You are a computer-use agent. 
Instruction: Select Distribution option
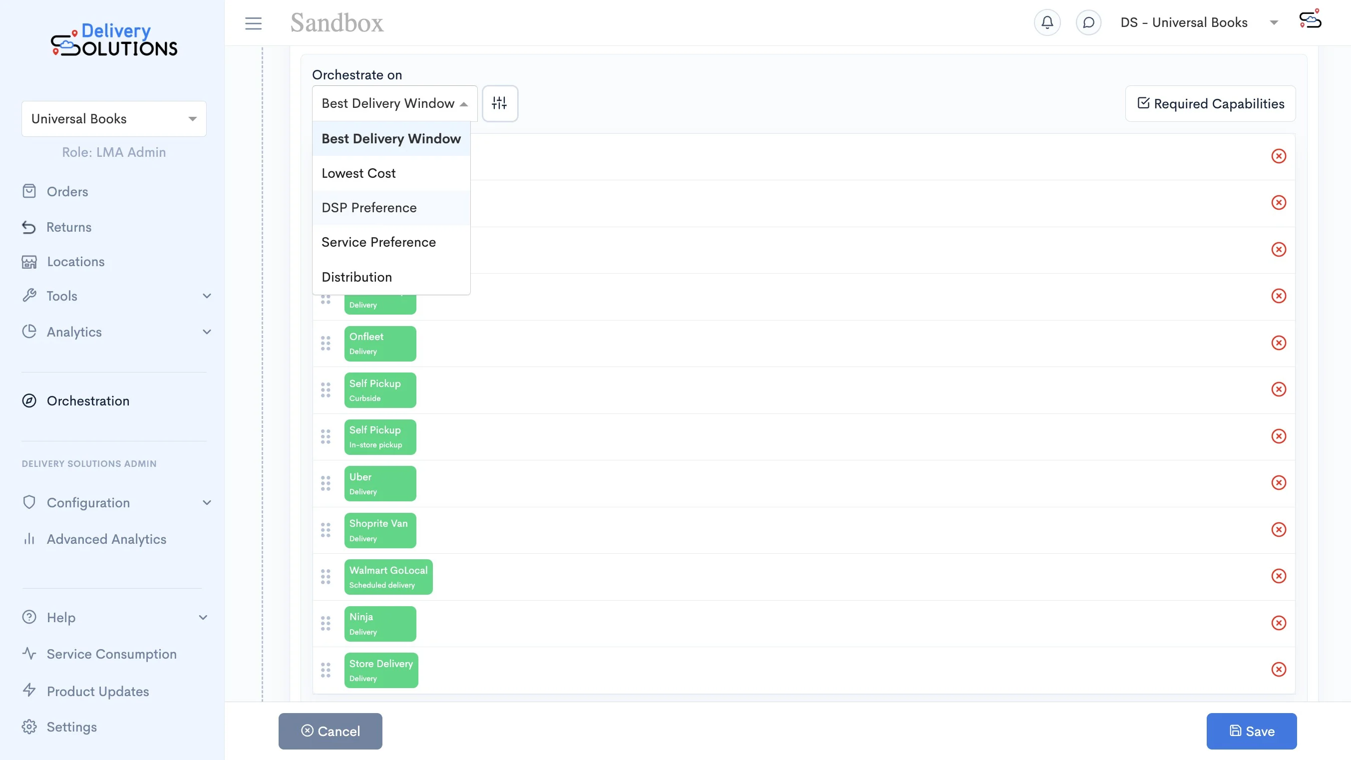(391, 277)
